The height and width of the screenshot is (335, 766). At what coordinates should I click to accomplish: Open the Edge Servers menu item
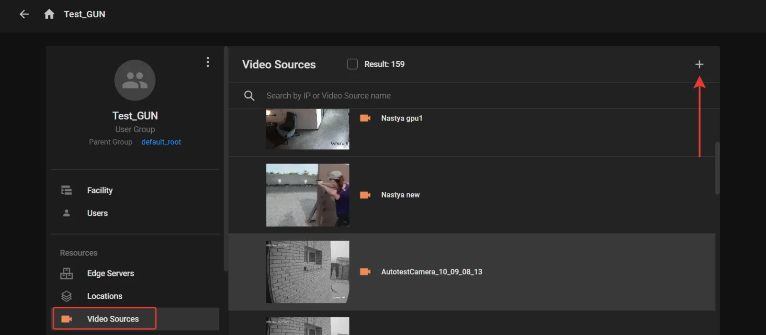tap(135, 273)
